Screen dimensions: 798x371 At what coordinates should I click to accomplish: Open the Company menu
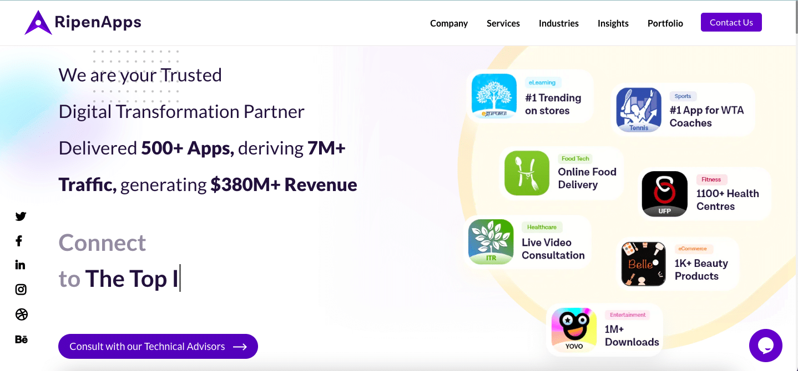click(449, 23)
